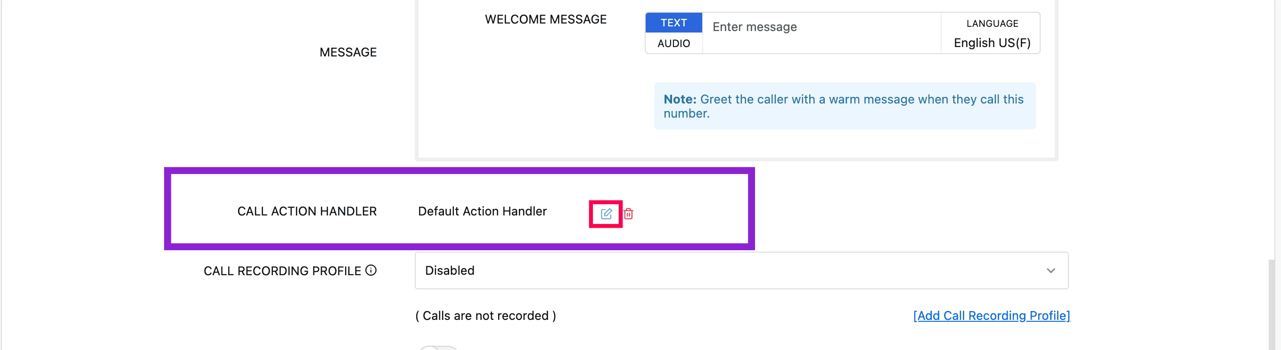The height and width of the screenshot is (350, 1281).
Task: Toggle the switch below Calls are not recorded
Action: click(438, 348)
